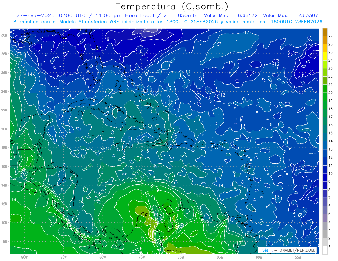Click color bar legend value "5"

[329, 214]
